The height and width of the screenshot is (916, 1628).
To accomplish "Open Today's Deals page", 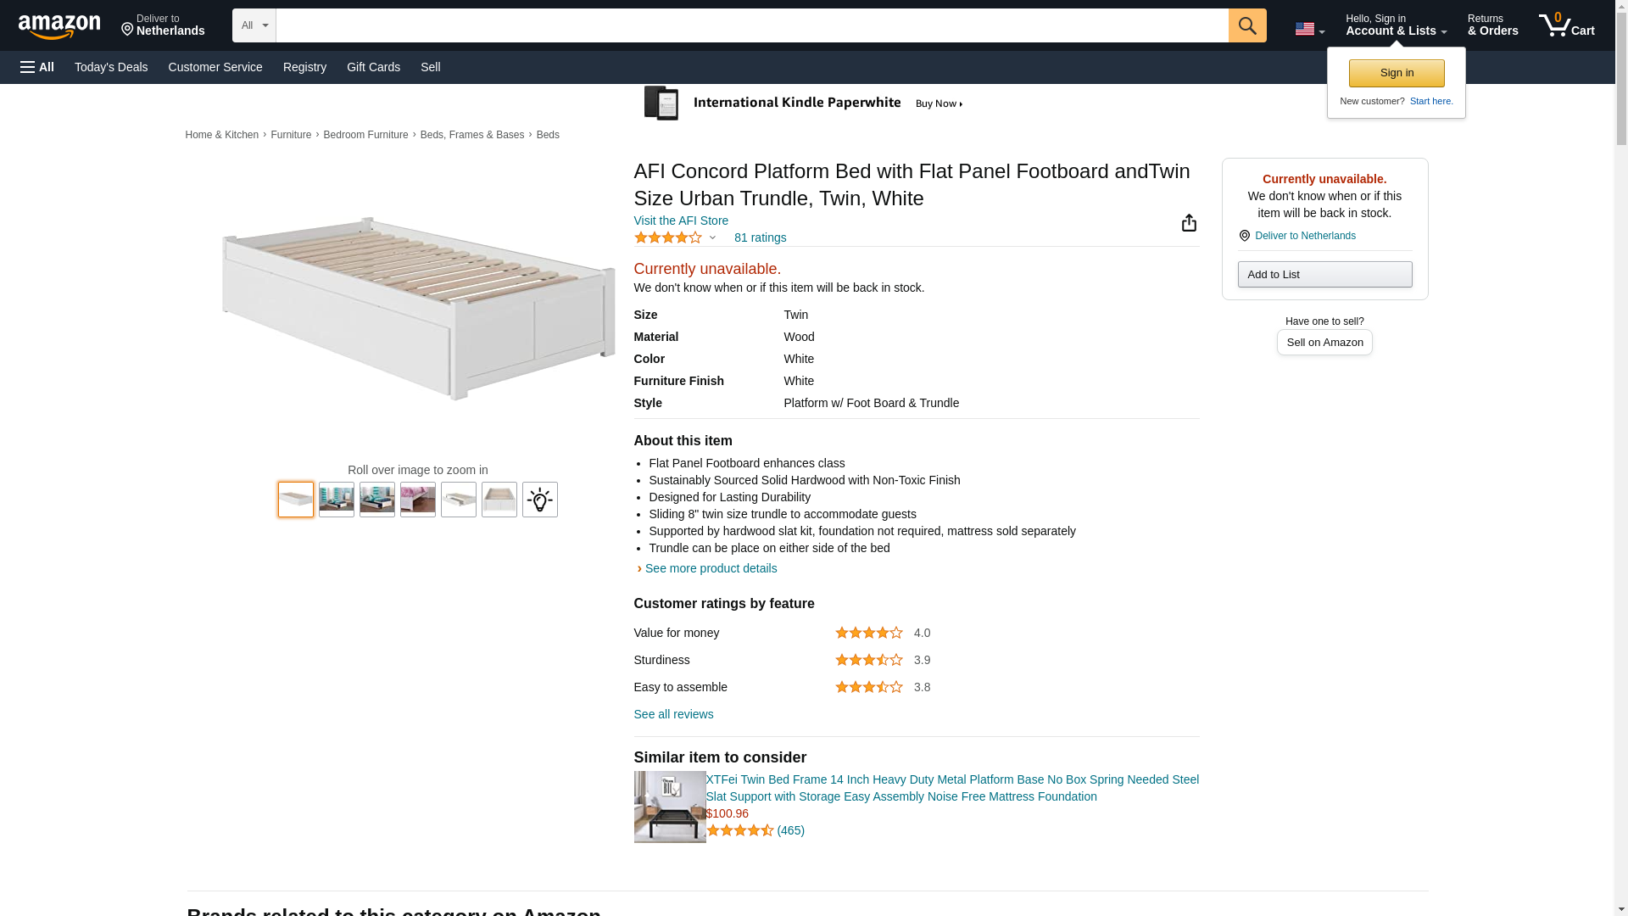I will 111,67.
